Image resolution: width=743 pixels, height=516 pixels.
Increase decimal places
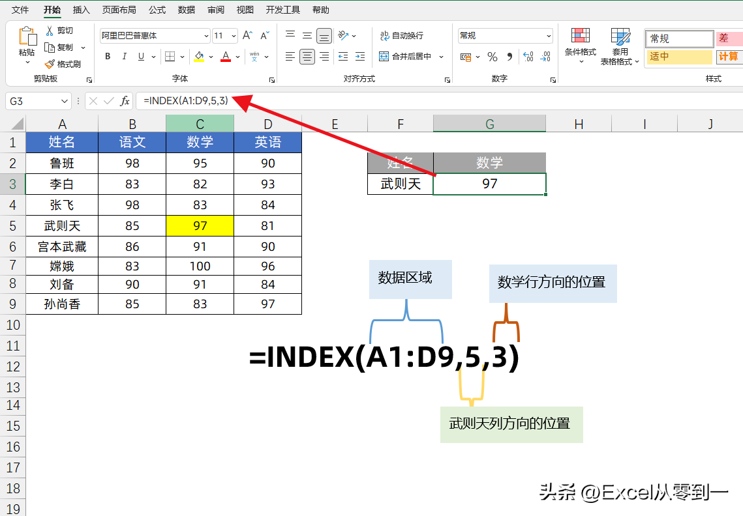528,57
